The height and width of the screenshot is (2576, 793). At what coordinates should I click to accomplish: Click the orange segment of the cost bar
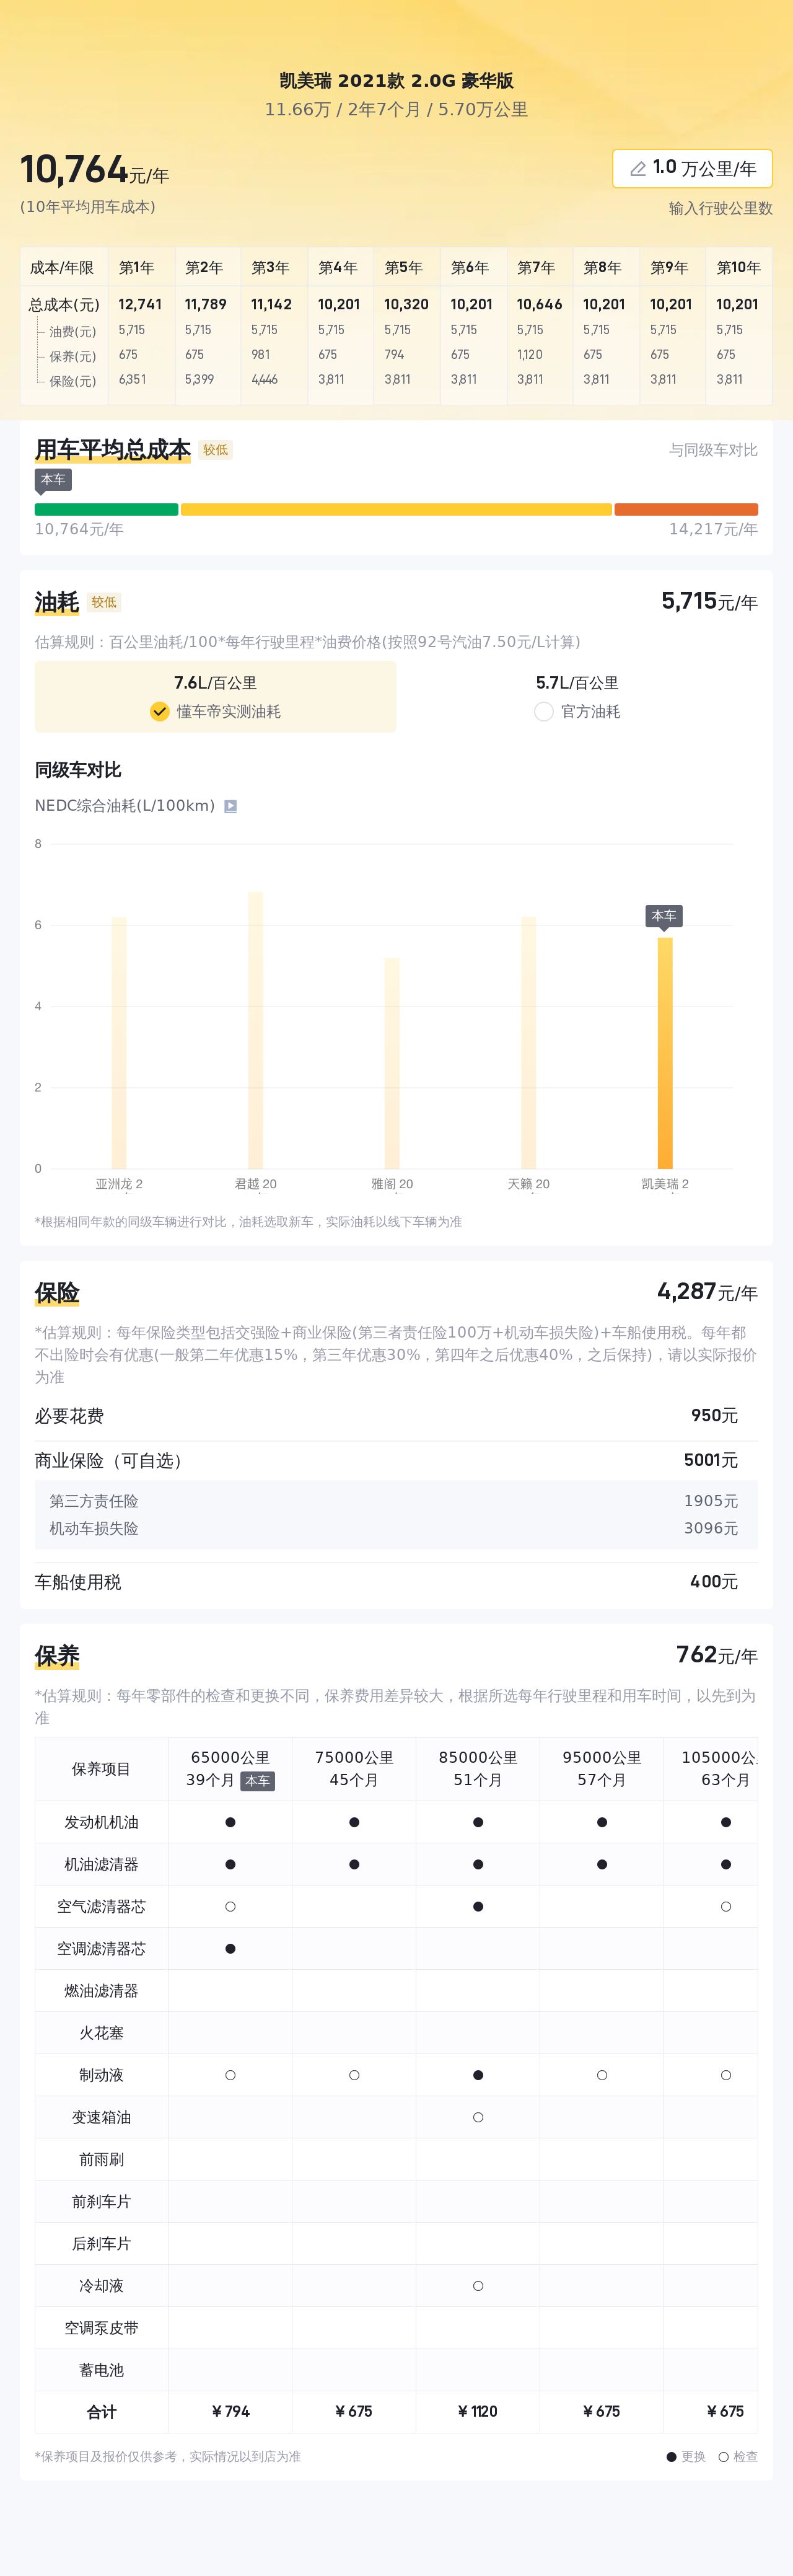tap(685, 509)
